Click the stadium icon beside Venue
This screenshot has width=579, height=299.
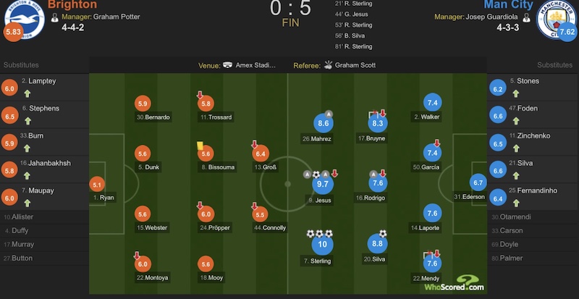click(x=228, y=65)
